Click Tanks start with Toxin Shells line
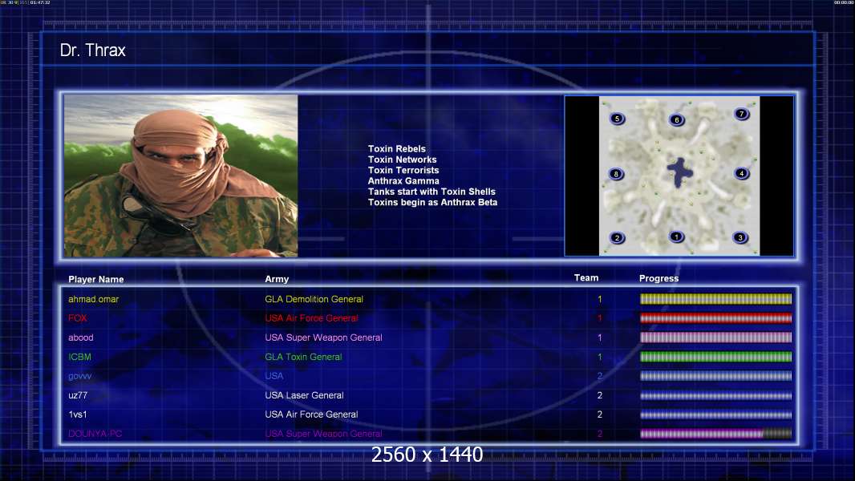The height and width of the screenshot is (481, 855). pos(432,192)
